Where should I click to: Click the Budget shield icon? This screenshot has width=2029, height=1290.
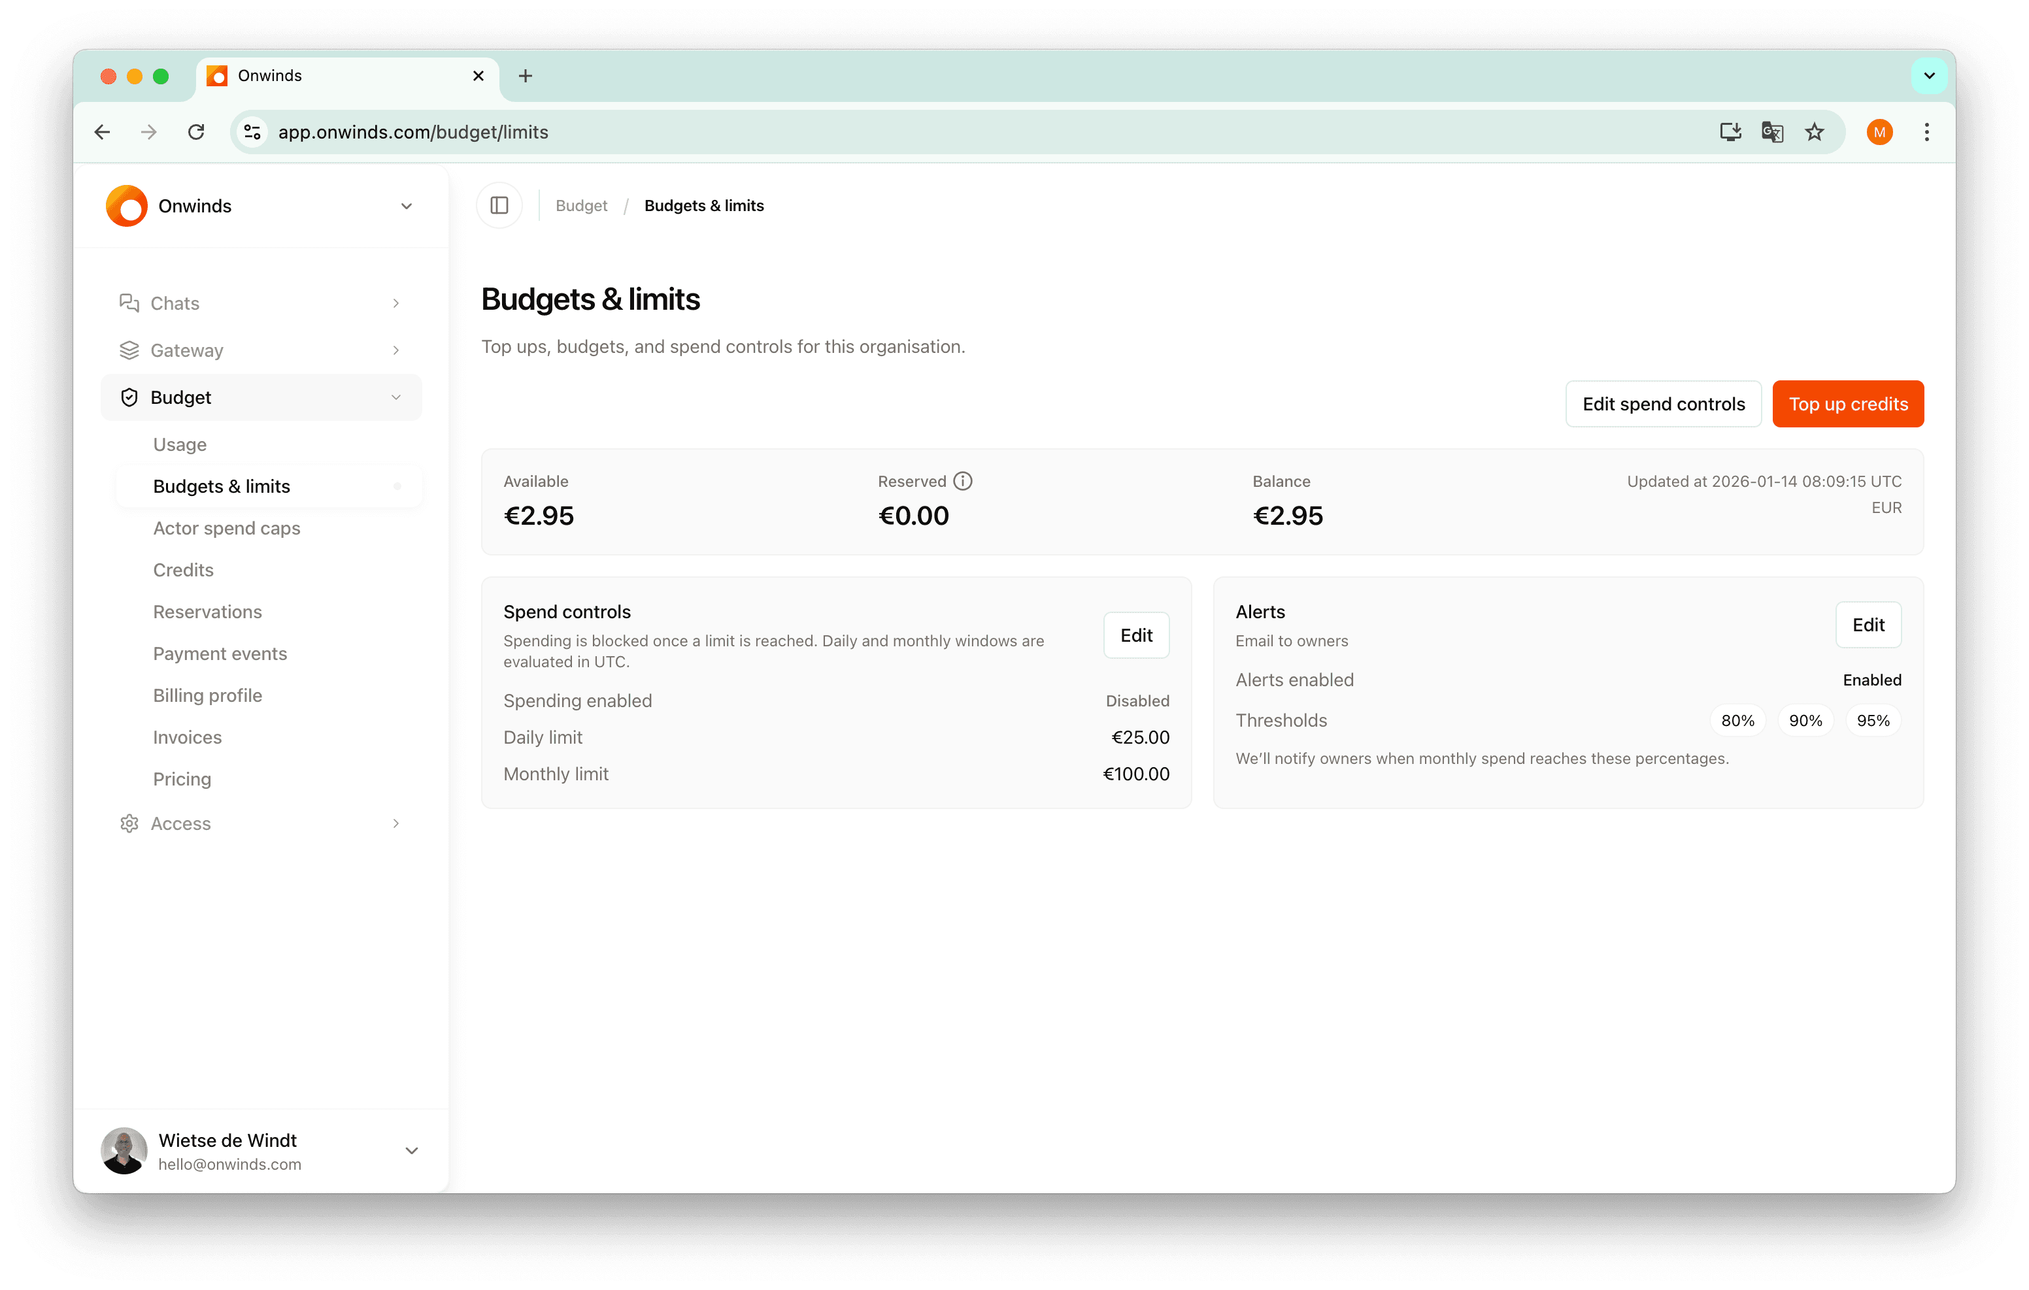(x=129, y=397)
